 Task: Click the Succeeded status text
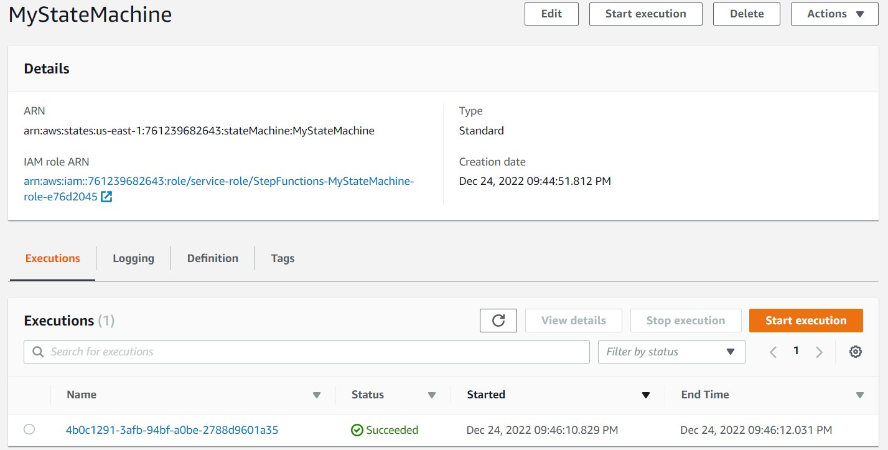(x=392, y=430)
